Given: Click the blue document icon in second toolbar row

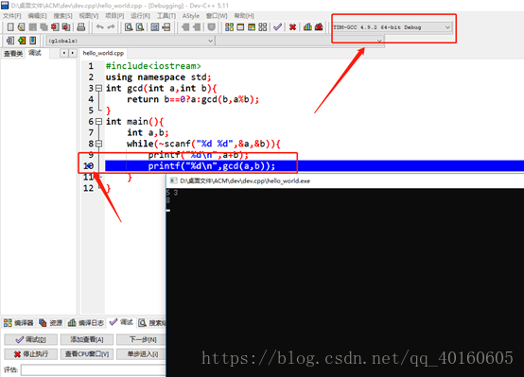Looking at the screenshot, I should pos(33,41).
